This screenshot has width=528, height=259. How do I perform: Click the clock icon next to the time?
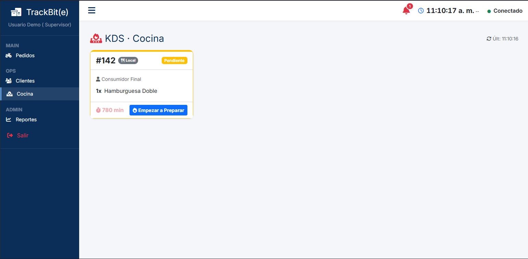click(421, 10)
